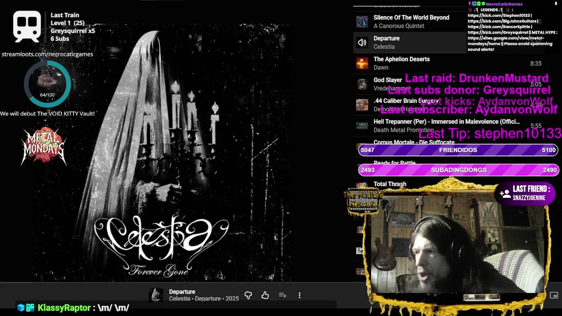Click Celestia • Departure • 2025 artist line
This screenshot has height=316, width=562.
tap(204, 298)
